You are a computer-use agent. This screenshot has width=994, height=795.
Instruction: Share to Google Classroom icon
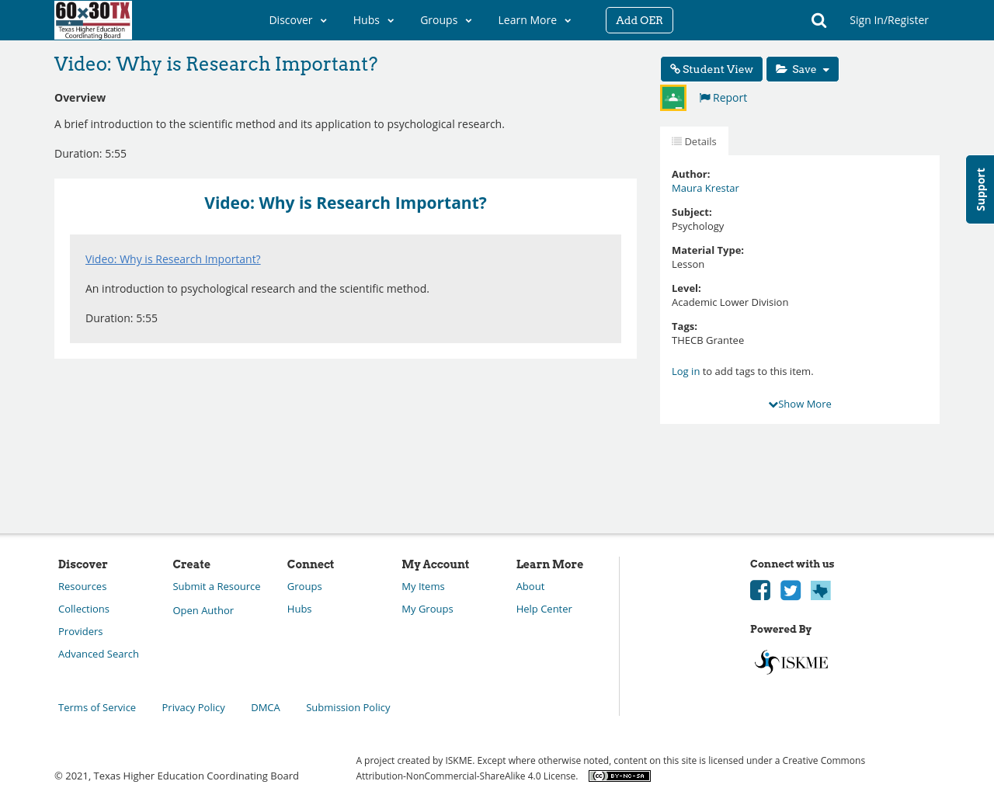point(673,98)
